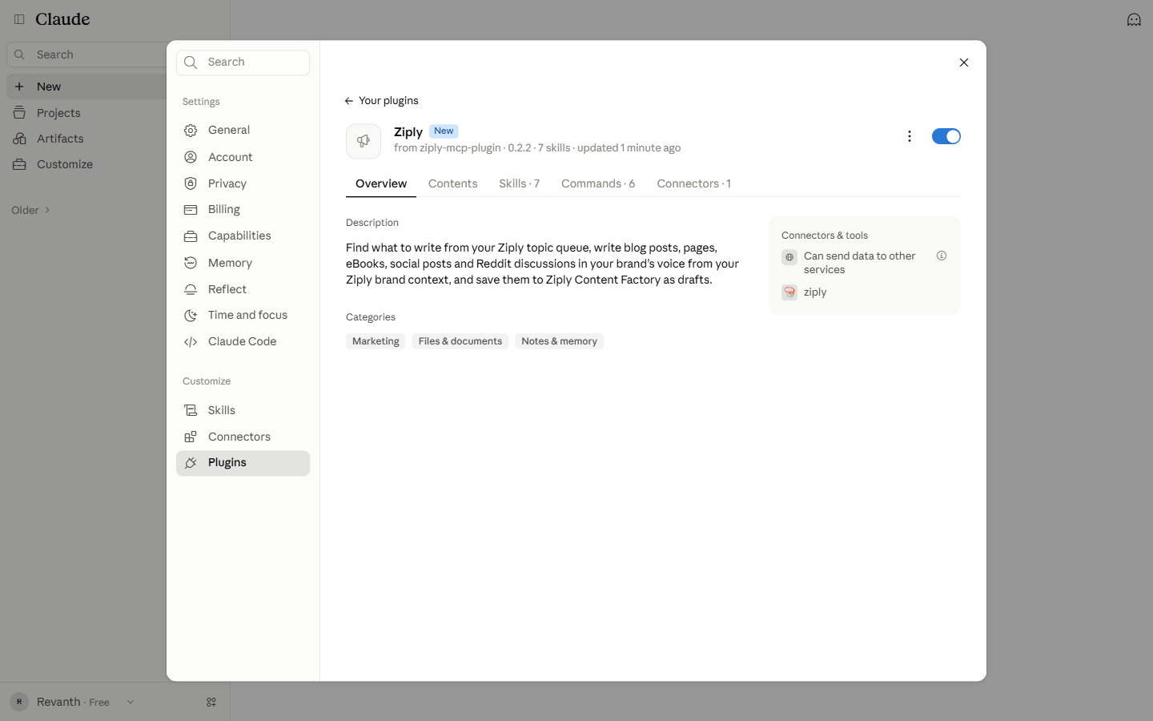The image size is (1153, 721).
Task: Click the Marketing category tag
Action: 376,341
